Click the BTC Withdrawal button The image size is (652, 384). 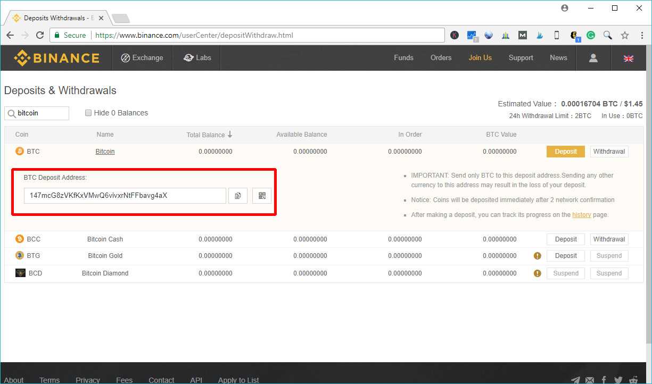coord(609,152)
